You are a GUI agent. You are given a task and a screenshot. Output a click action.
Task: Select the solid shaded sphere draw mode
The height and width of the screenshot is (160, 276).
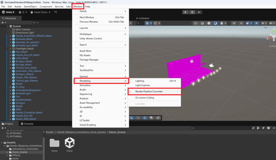209,23
